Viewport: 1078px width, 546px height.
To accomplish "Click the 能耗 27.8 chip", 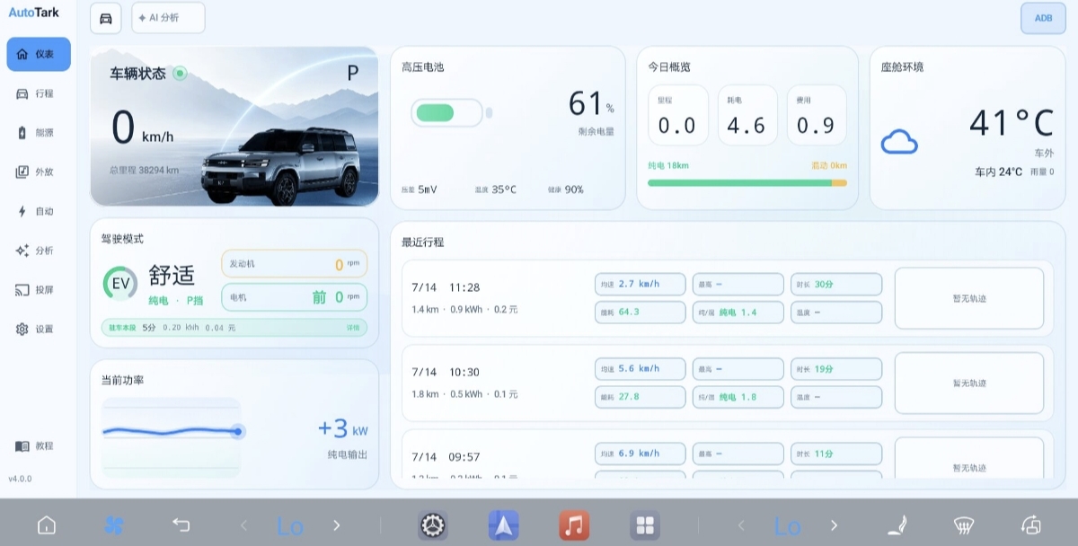I will tap(641, 396).
